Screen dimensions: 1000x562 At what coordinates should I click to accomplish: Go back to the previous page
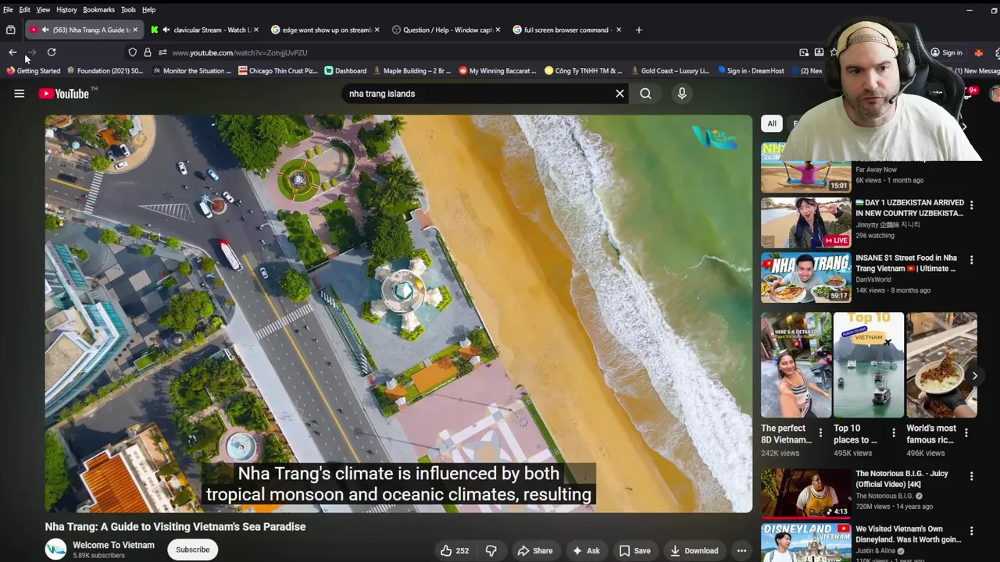click(12, 52)
